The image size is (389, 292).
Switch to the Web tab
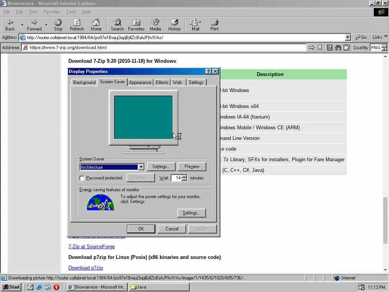tap(177, 83)
